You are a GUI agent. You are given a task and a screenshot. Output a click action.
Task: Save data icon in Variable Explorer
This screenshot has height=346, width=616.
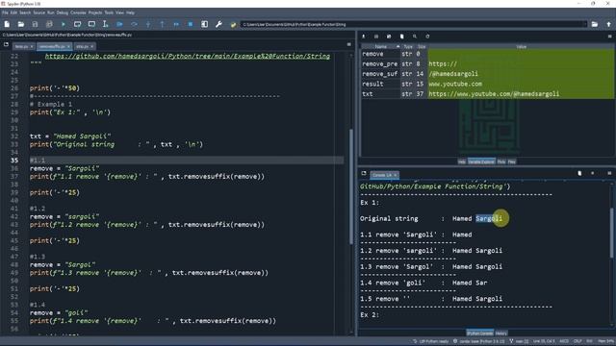coord(376,37)
